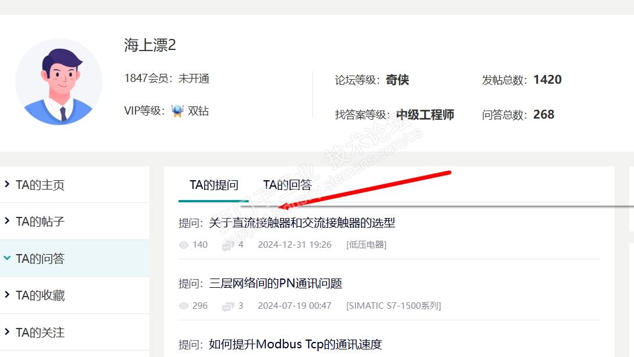The height and width of the screenshot is (357, 634).
Task: Expand the TA的关注 chevron
Action: pos(7,333)
